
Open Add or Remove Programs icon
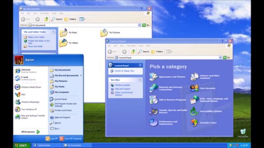(x=153, y=99)
